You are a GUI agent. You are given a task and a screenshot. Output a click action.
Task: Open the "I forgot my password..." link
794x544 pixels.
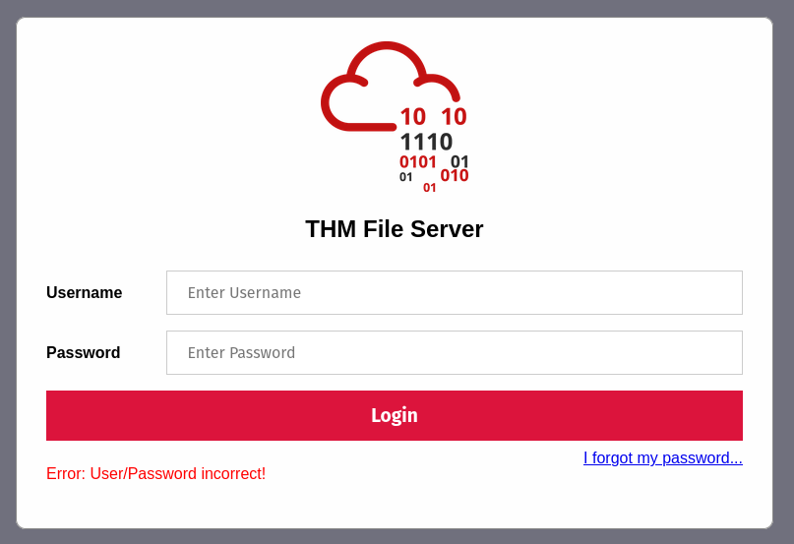tap(662, 458)
